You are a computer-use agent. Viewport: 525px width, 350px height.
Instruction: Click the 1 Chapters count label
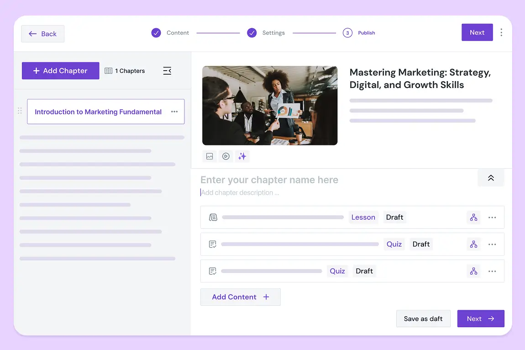(130, 71)
